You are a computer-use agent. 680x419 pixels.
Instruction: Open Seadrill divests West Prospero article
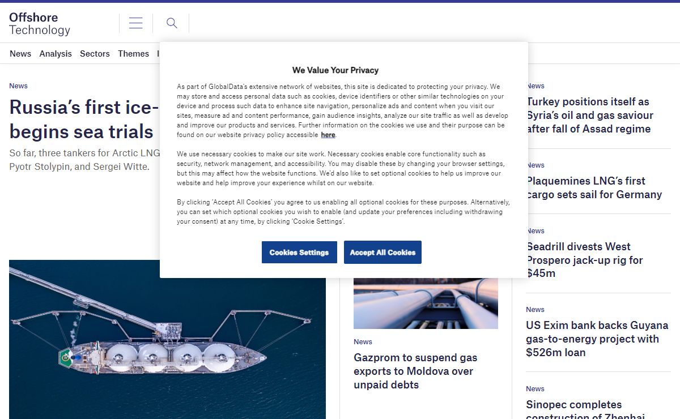584,260
